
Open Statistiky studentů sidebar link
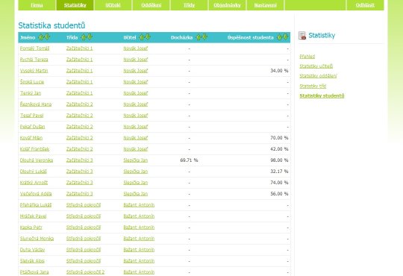coord(322,96)
